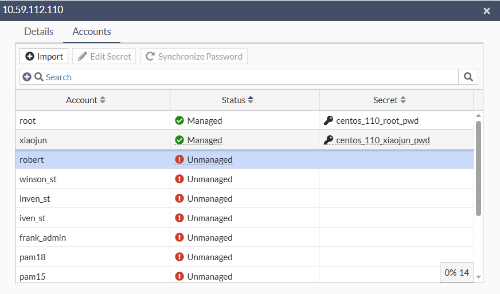Select the root account cell
The width and height of the screenshot is (500, 294).
coord(92,120)
